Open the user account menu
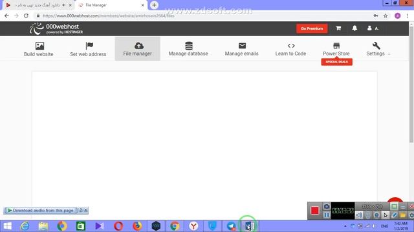This screenshot has height=232, width=414. (x=373, y=28)
